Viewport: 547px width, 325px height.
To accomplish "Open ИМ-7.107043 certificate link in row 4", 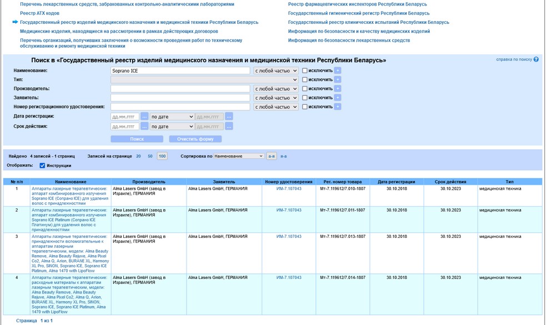I will coord(289,277).
